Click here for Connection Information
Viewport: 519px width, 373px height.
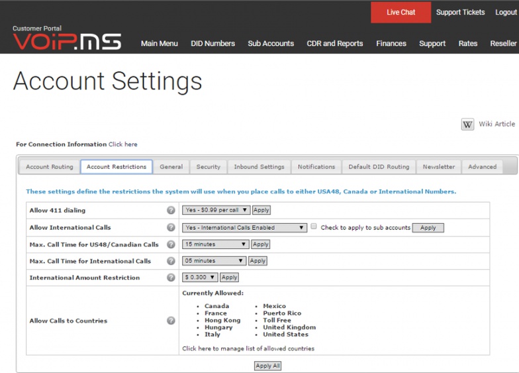point(123,144)
